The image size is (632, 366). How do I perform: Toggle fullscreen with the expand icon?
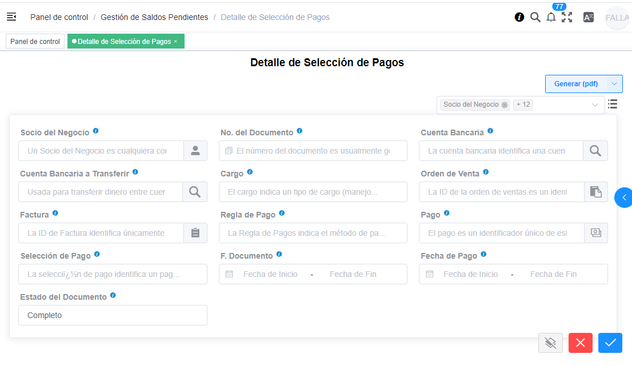coord(567,17)
